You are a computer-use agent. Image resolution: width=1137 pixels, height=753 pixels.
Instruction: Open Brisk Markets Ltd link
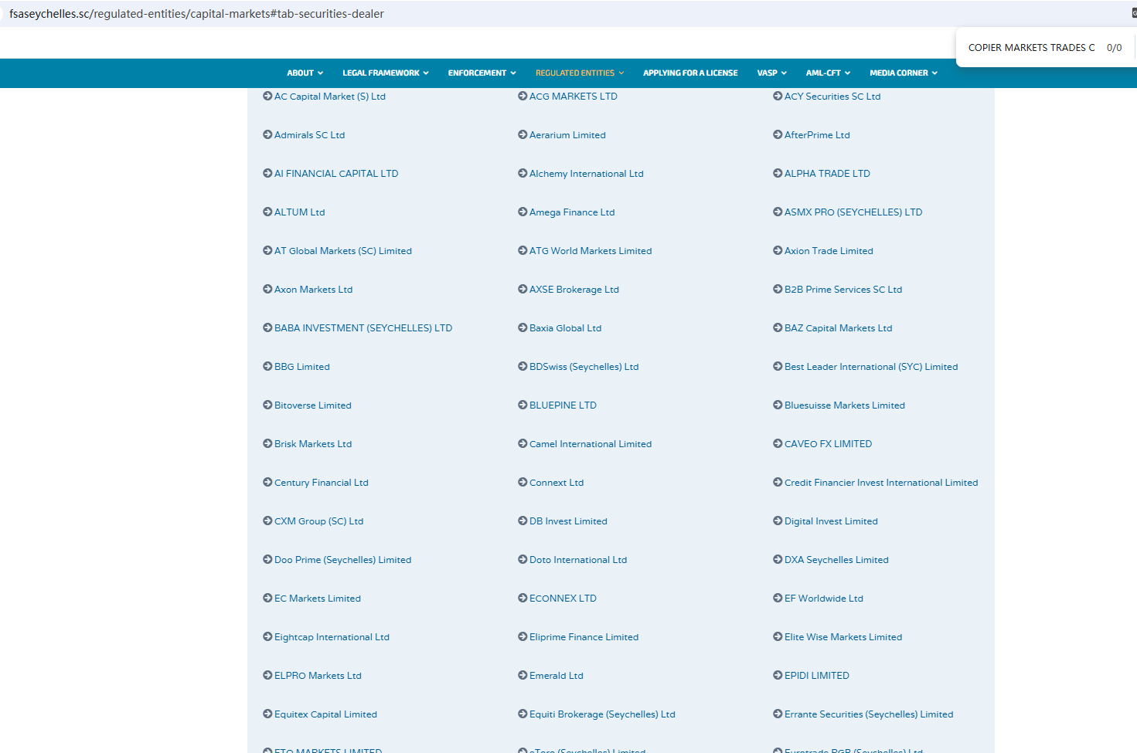(x=313, y=444)
